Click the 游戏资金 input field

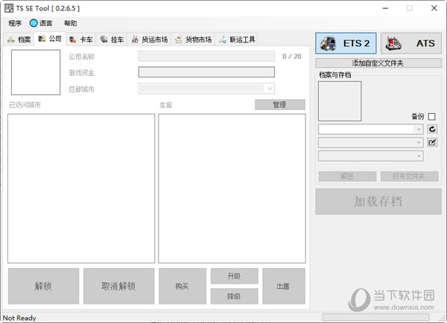click(206, 72)
